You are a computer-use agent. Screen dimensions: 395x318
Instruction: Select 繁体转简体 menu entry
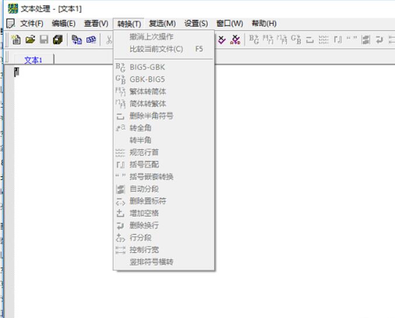pyautogui.click(x=164, y=92)
